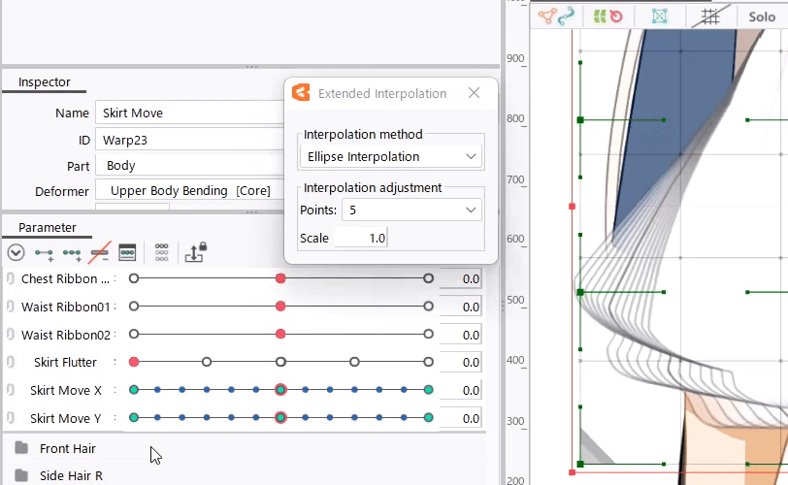Click the red circular arrow icon in canvas toolbar

coord(616,16)
